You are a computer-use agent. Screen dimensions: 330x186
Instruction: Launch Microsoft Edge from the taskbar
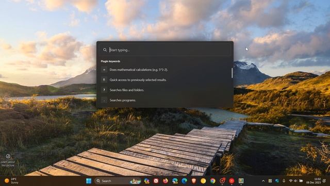coord(185,181)
